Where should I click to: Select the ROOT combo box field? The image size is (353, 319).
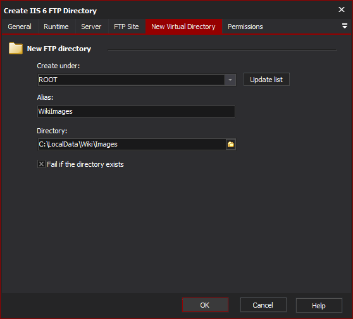(137, 80)
